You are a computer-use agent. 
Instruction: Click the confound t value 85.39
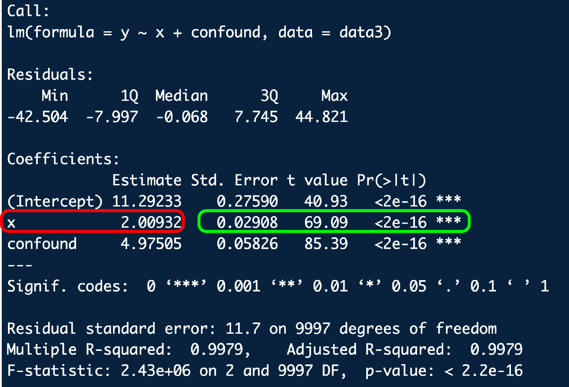326,243
